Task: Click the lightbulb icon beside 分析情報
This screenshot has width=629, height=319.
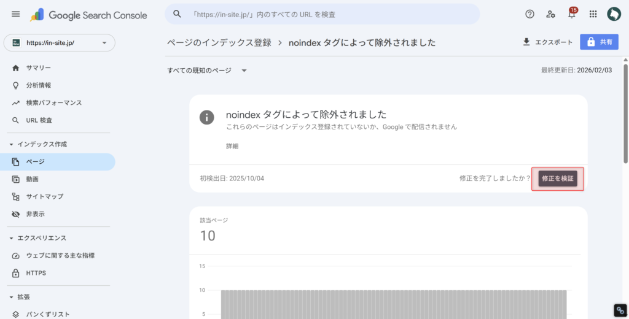Action: (x=15, y=85)
